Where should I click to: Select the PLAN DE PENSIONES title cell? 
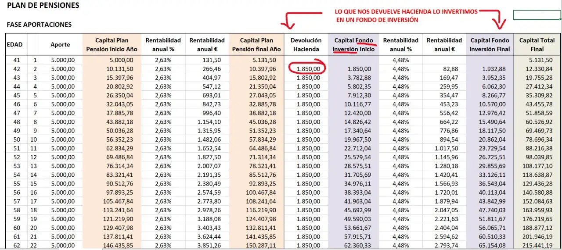click(x=43, y=6)
